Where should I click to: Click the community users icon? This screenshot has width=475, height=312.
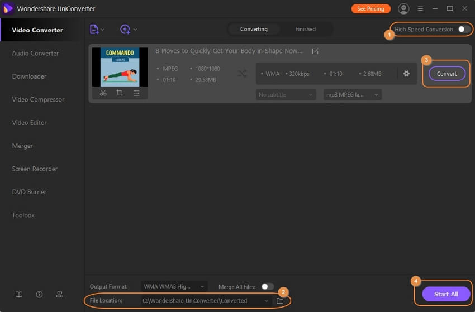[60, 295]
